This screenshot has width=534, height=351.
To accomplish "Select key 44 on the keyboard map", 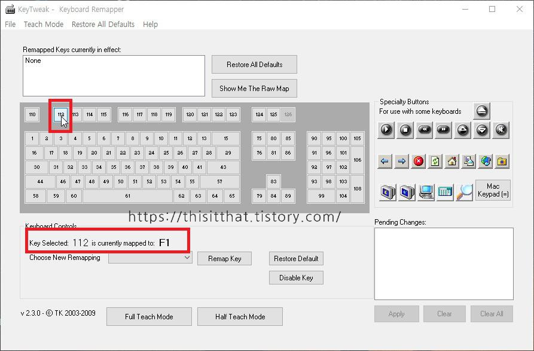I will pyautogui.click(x=40, y=181).
